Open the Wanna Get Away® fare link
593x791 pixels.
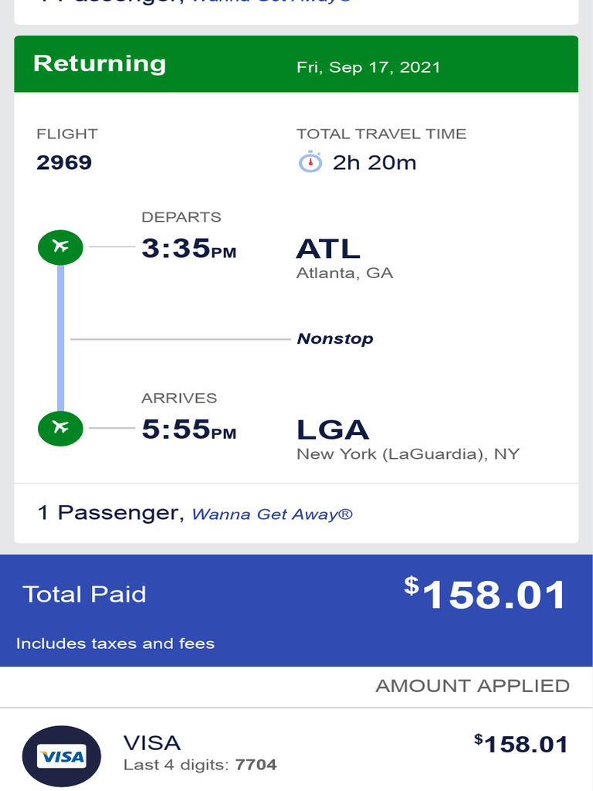pos(272,514)
